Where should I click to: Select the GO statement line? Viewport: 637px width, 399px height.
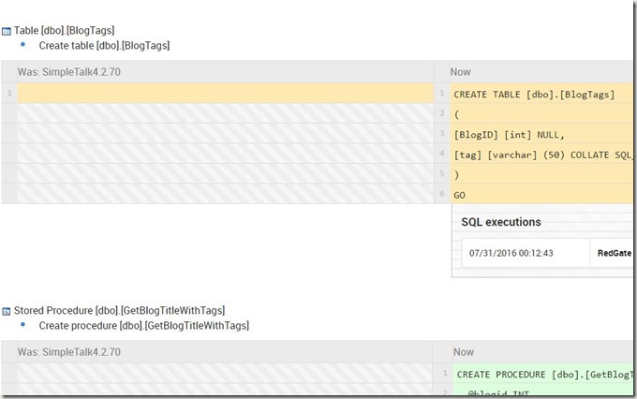[x=460, y=195]
